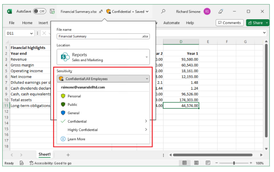The image size is (274, 172).
Task: Select the General sensitivity label
Action: tap(103, 113)
